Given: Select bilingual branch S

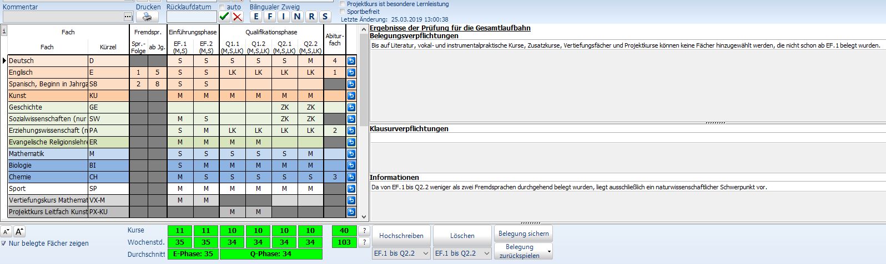Looking at the screenshot, I should point(325,17).
